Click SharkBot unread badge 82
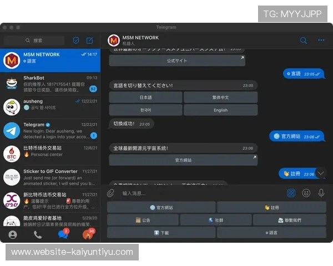 (93, 89)
